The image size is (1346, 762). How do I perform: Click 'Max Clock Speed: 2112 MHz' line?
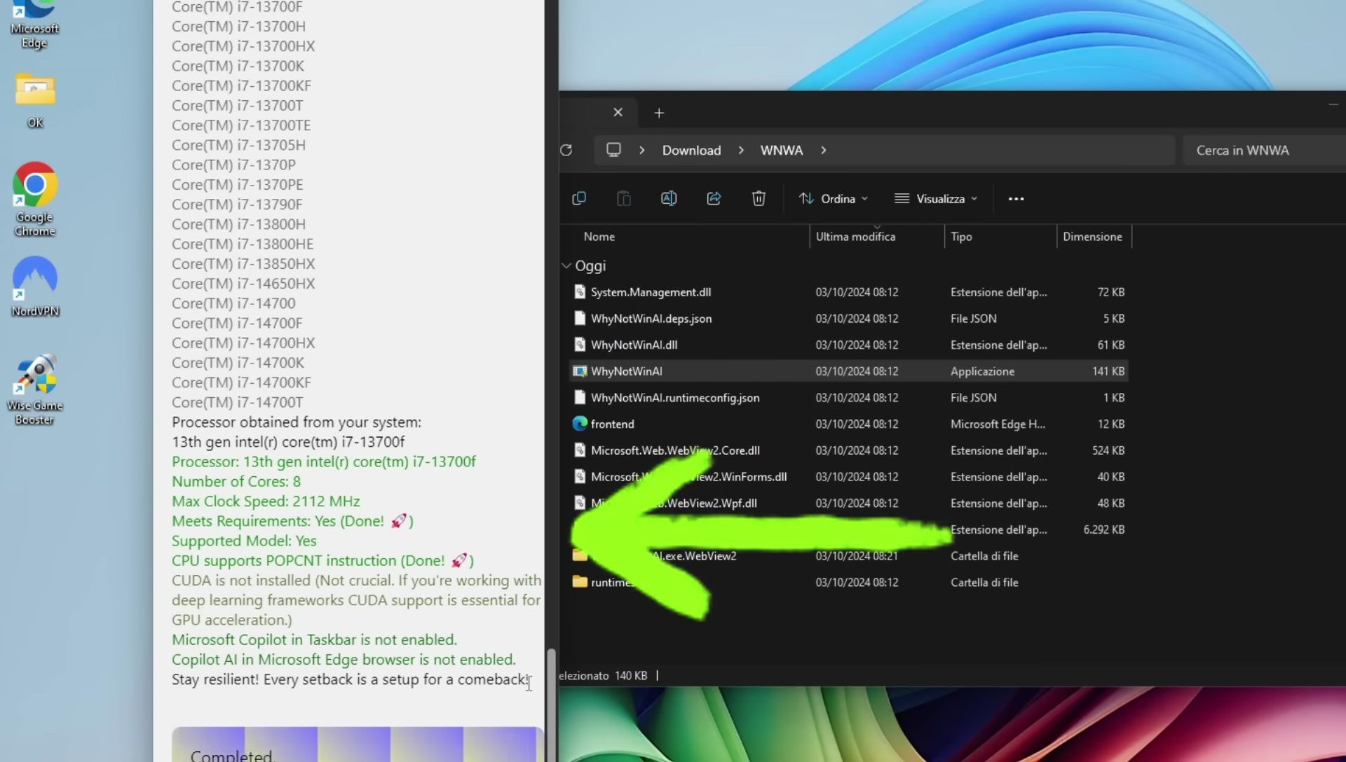point(266,501)
